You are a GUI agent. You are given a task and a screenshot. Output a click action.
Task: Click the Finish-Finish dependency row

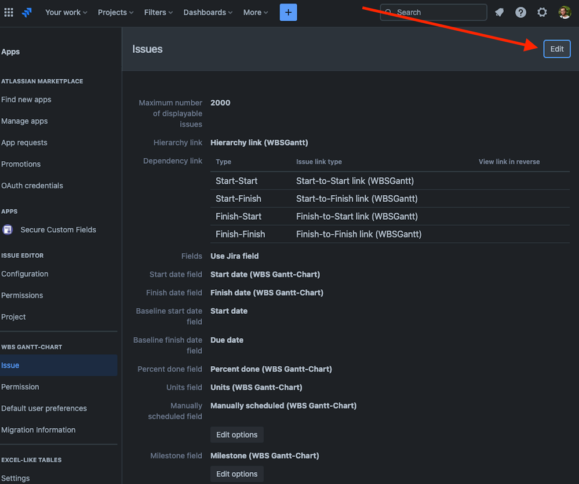point(390,234)
